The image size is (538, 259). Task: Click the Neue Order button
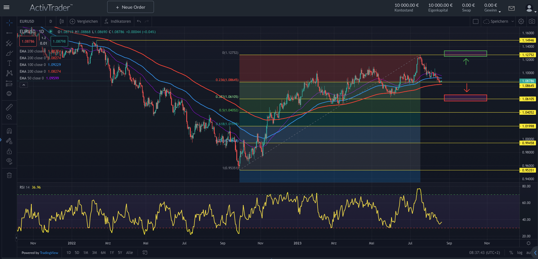point(130,7)
